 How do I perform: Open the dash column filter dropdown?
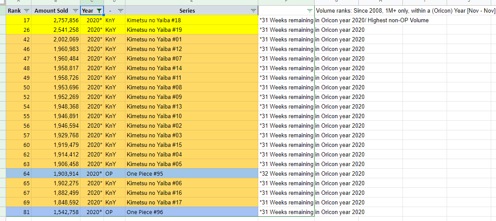[121, 11]
